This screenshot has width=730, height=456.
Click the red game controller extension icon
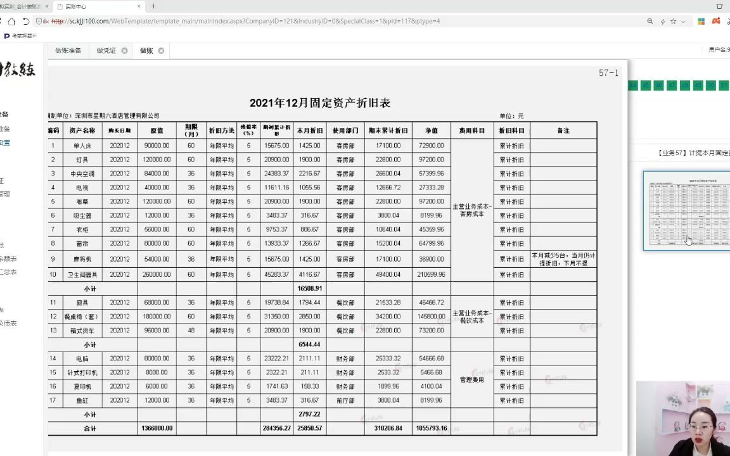pyautogui.click(x=716, y=21)
